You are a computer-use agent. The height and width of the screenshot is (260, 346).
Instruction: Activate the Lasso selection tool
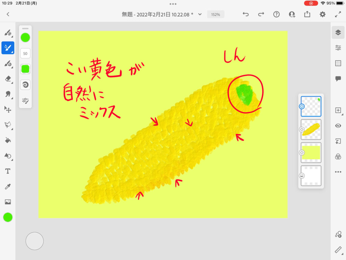click(x=7, y=125)
